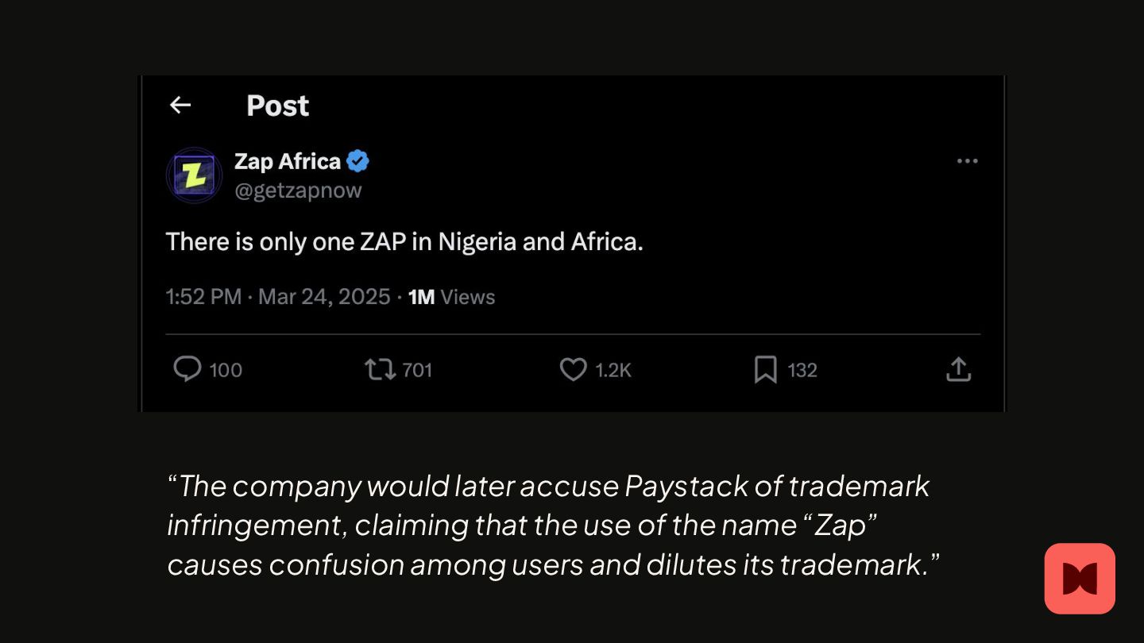1144x643 pixels.
Task: Click the 701 reposts count
Action: tap(417, 370)
